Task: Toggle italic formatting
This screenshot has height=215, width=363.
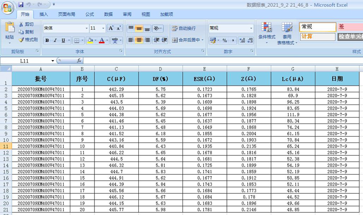Action: point(55,40)
